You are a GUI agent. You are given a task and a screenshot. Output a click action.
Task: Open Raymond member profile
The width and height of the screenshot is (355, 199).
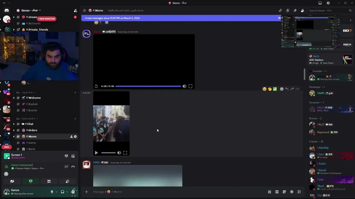pos(331,132)
